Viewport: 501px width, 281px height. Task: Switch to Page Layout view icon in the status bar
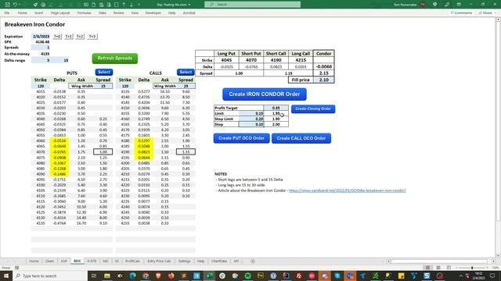click(x=438, y=268)
